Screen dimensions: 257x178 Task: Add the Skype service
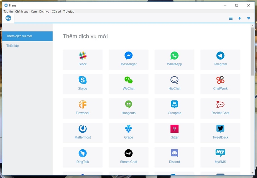[x=83, y=84]
